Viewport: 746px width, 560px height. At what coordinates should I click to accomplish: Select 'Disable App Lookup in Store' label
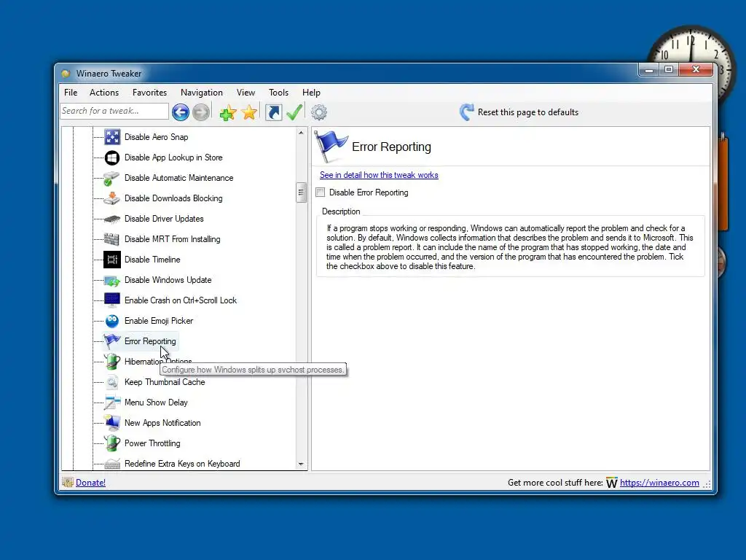(173, 157)
